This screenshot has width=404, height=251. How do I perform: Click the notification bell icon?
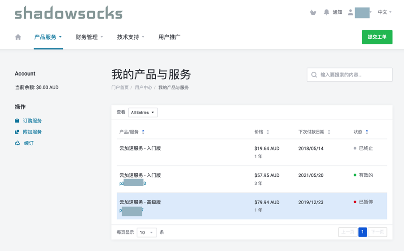(x=326, y=13)
